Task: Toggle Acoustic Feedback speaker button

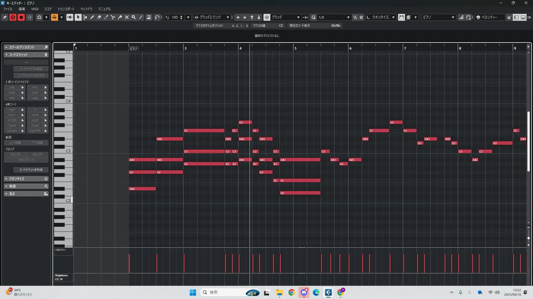Action: coord(70,17)
